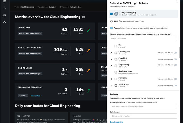Click the team list scrollbar in panel
Image resolution: width=183 pixels, height=123 pixels.
pos(179,53)
